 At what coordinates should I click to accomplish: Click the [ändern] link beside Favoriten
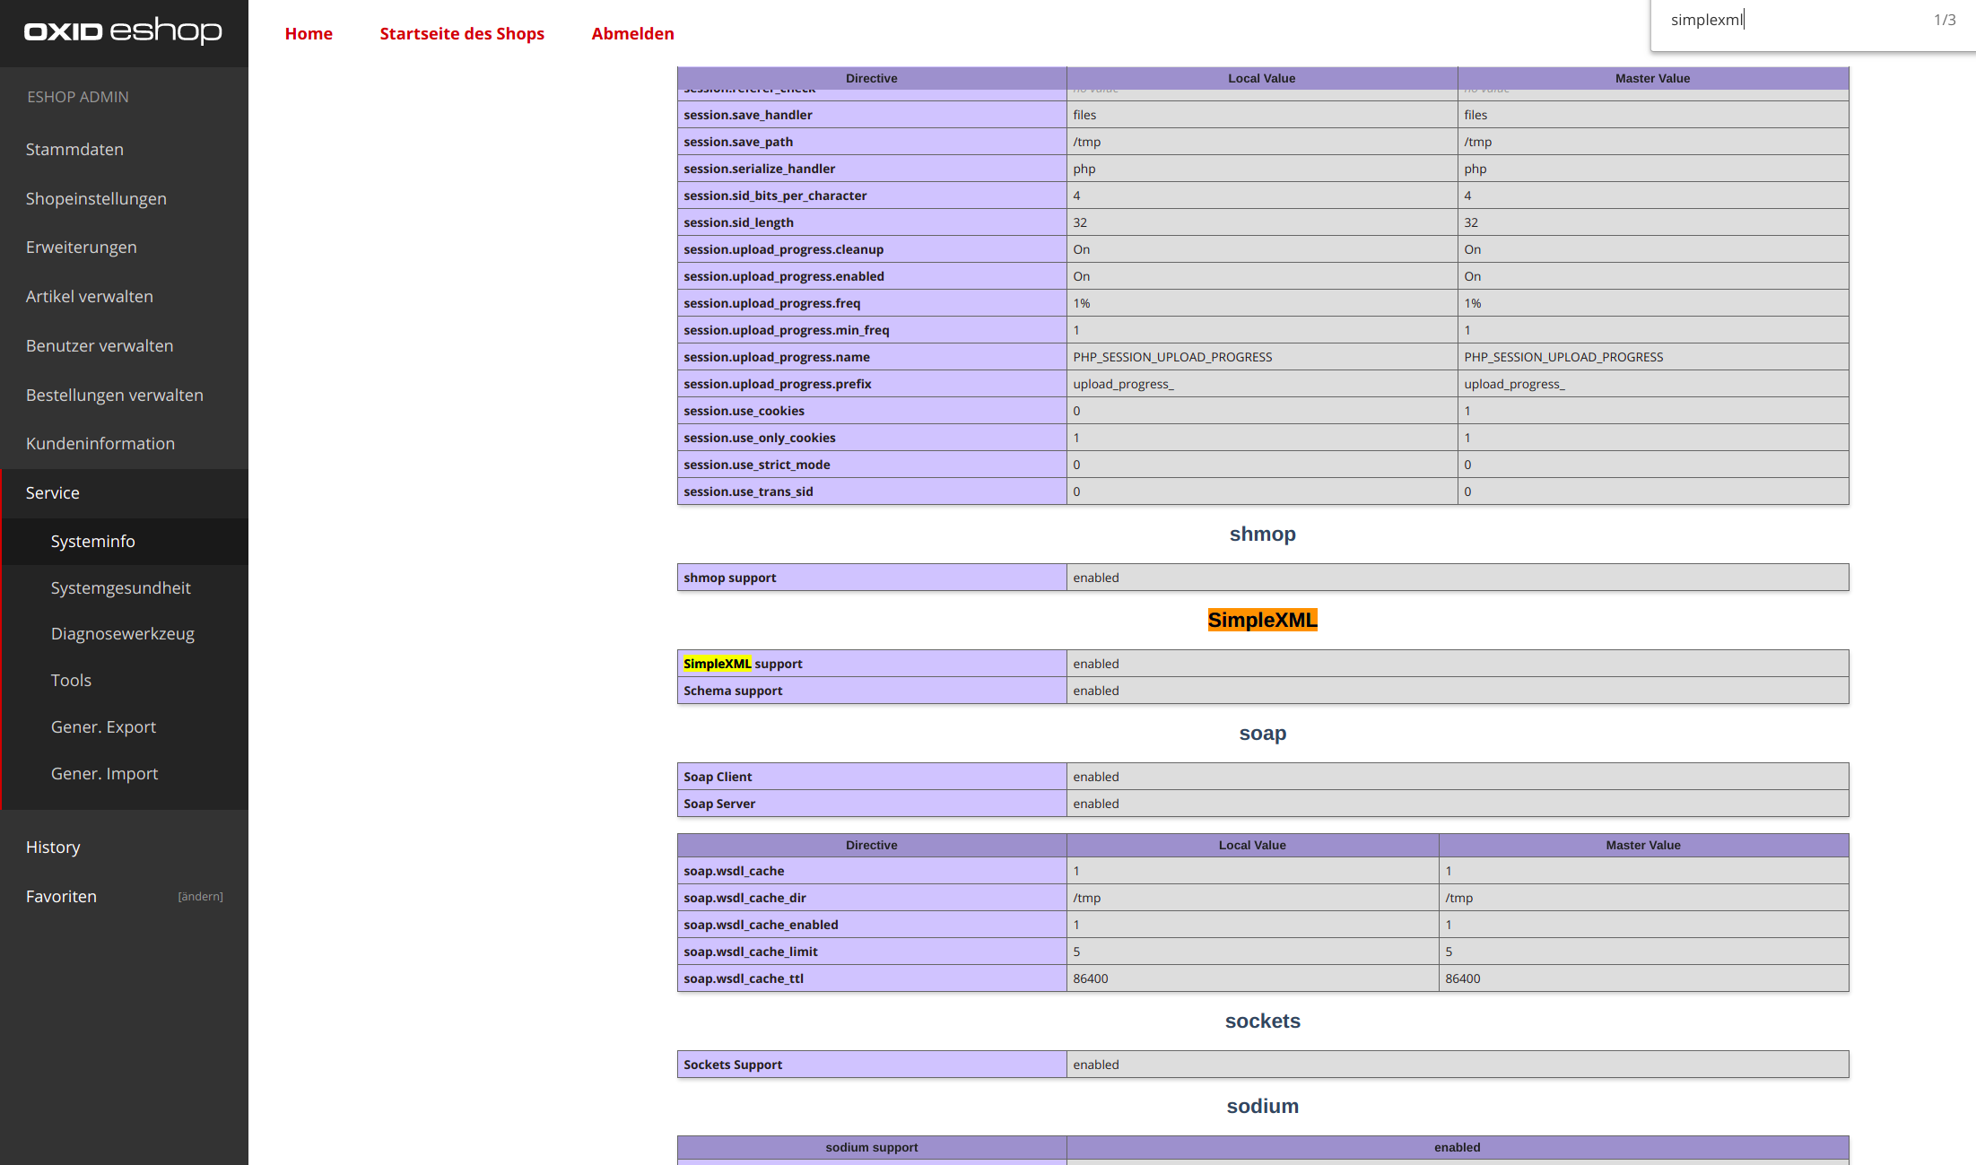click(x=201, y=896)
